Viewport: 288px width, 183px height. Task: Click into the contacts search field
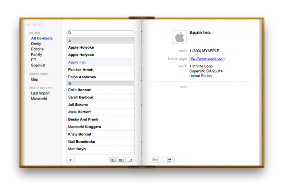(x=100, y=33)
